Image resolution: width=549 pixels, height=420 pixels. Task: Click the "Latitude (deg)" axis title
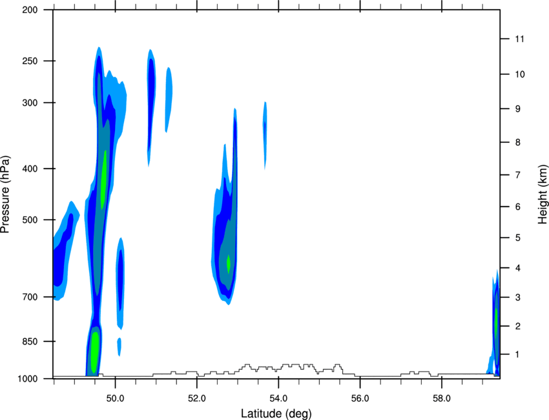pos(276,414)
